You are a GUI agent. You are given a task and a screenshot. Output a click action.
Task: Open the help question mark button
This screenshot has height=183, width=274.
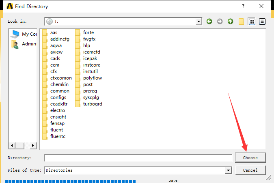tap(243, 6)
